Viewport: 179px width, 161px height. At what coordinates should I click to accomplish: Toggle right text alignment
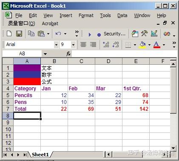[x=93, y=45]
